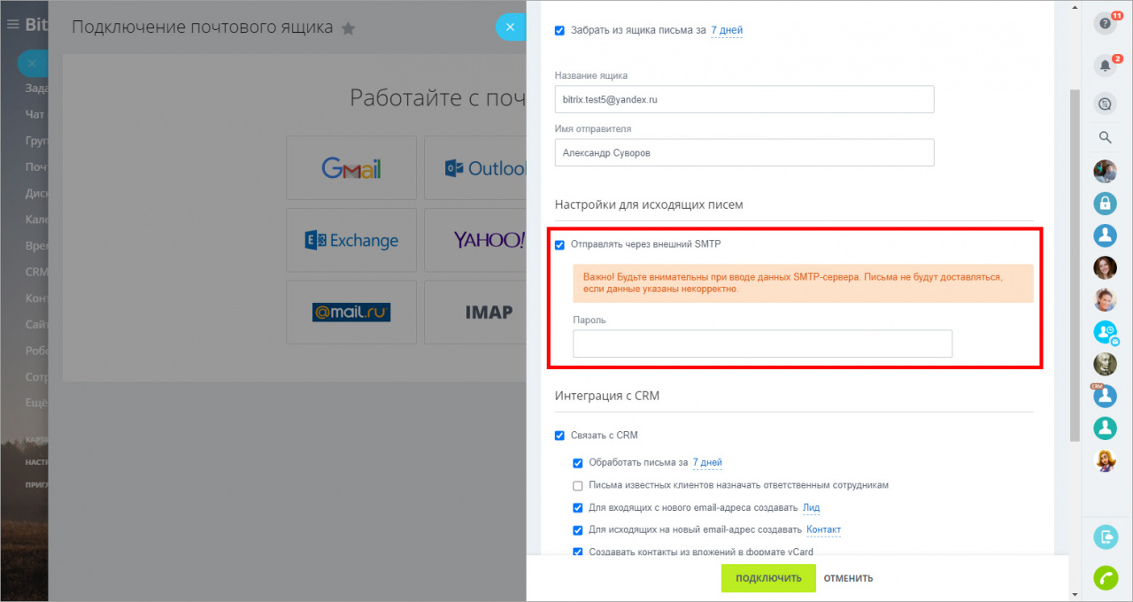Click the ПОДКЛЮЧИТЬ button
1133x602 pixels.
point(768,578)
